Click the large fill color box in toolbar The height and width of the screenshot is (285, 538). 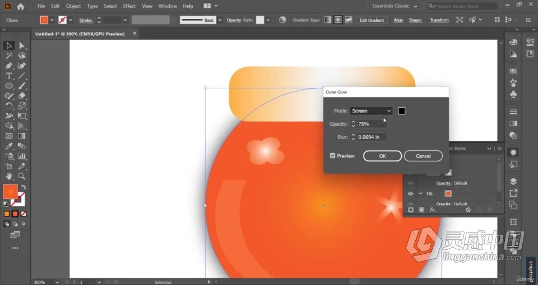10,192
